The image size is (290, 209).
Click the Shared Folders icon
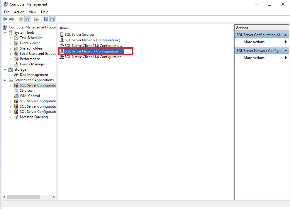16,48
